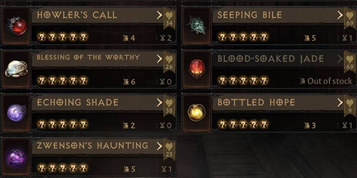Select the Echoing Shade purple gem icon

[16, 112]
